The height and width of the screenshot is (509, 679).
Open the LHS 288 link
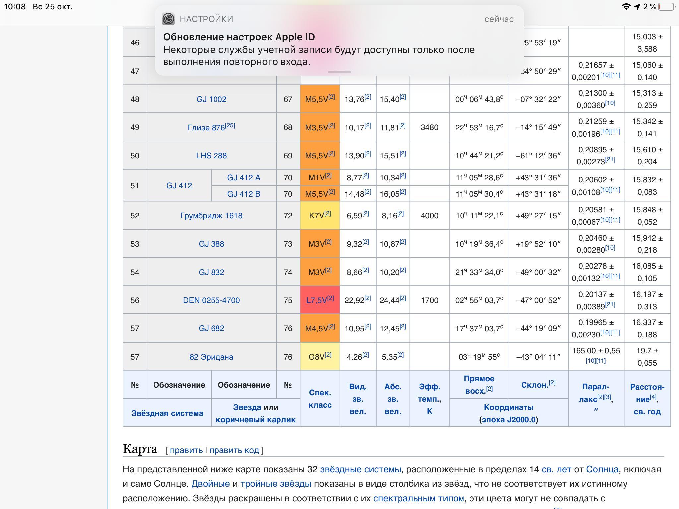coord(212,156)
